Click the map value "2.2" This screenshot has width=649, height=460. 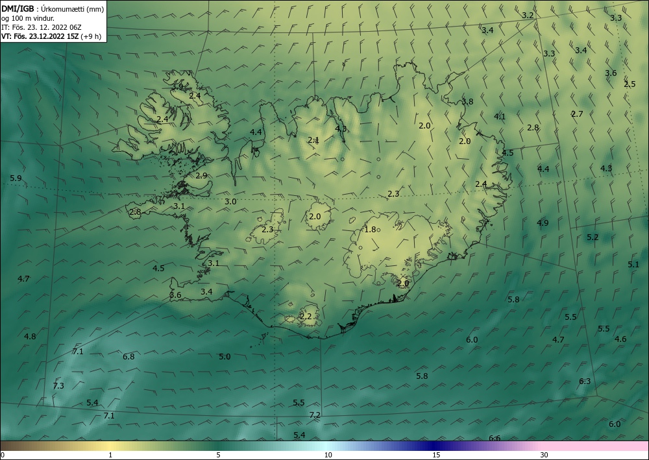306,317
